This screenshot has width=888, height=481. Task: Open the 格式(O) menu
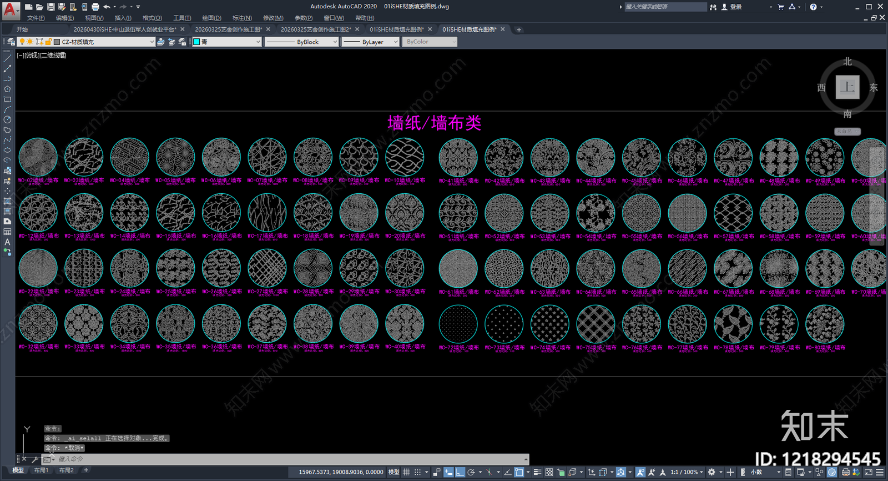click(152, 18)
